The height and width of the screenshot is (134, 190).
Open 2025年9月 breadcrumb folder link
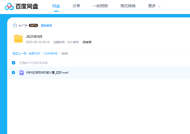pyautogui.click(x=51, y=53)
